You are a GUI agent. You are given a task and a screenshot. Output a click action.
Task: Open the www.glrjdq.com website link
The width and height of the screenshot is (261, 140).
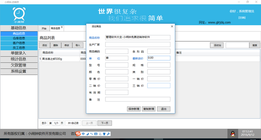[219, 22]
